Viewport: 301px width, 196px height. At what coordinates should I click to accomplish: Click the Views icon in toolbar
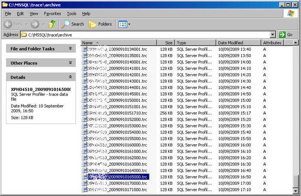pyautogui.click(x=123, y=24)
